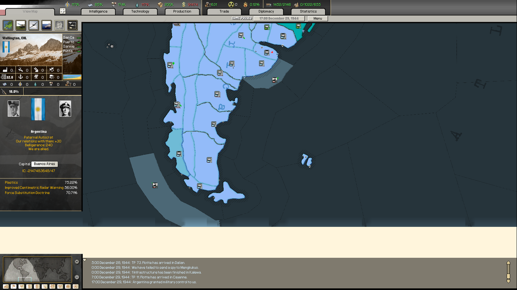Open the land units tank icon
This screenshot has width=517, height=290.
click(21, 25)
